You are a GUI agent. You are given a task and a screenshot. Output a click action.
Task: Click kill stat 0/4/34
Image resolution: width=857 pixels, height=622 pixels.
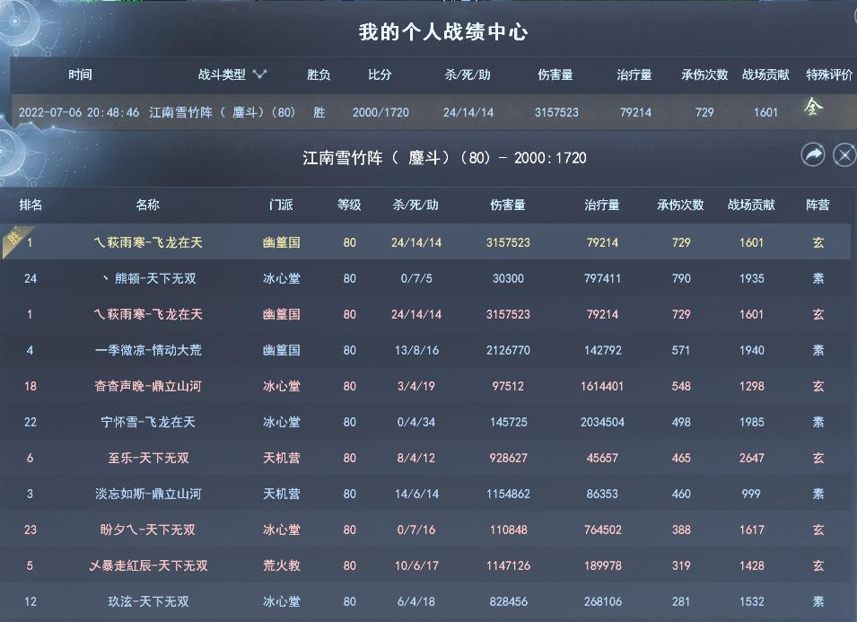pos(416,422)
